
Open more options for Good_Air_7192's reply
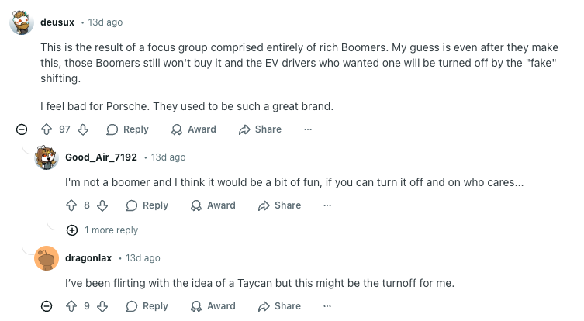coord(327,205)
